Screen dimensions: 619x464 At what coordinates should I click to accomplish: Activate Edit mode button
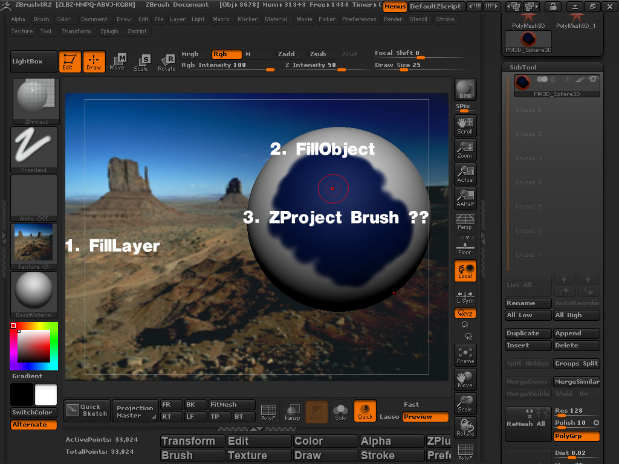(x=70, y=62)
